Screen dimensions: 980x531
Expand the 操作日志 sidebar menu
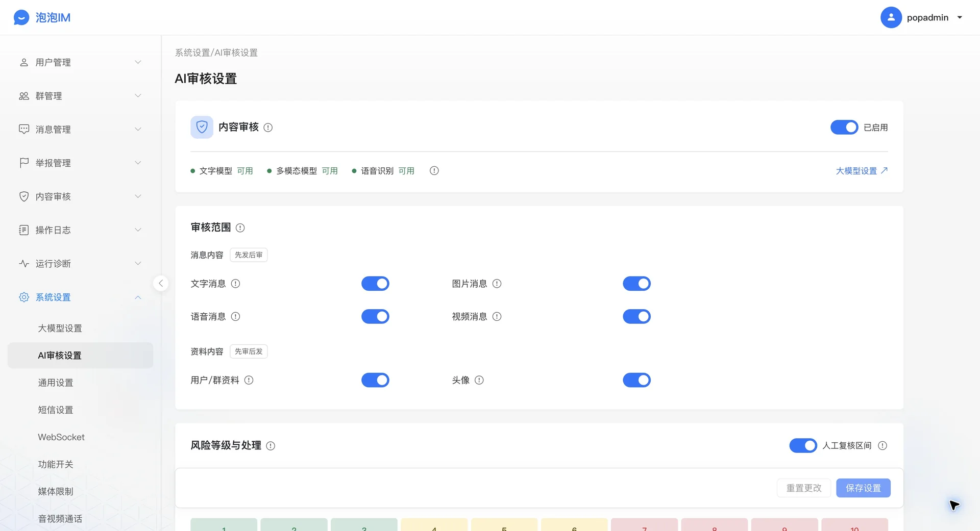tap(80, 230)
